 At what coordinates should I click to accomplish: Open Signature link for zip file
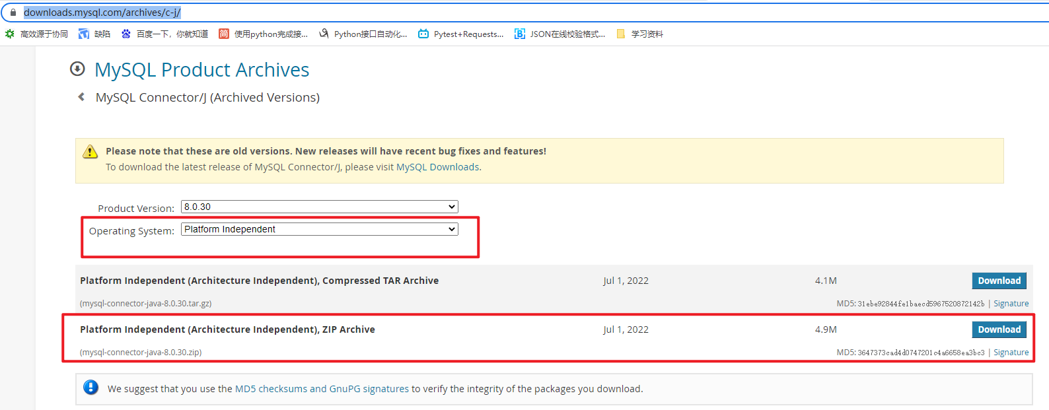pos(1011,353)
